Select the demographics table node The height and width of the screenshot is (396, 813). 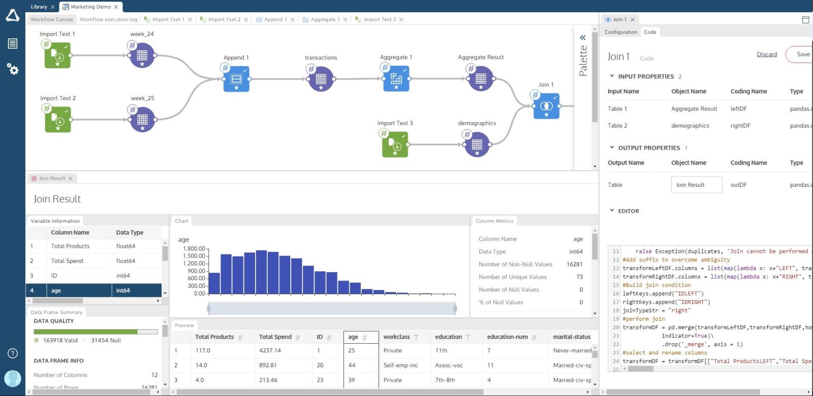pyautogui.click(x=477, y=145)
